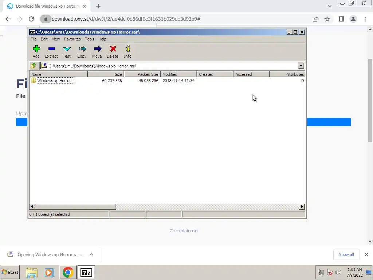Open the 7-Zip File menu

pyautogui.click(x=34, y=39)
